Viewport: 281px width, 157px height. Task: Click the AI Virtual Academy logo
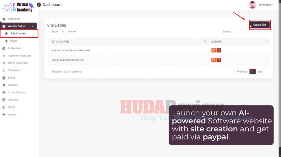tap(18, 7)
